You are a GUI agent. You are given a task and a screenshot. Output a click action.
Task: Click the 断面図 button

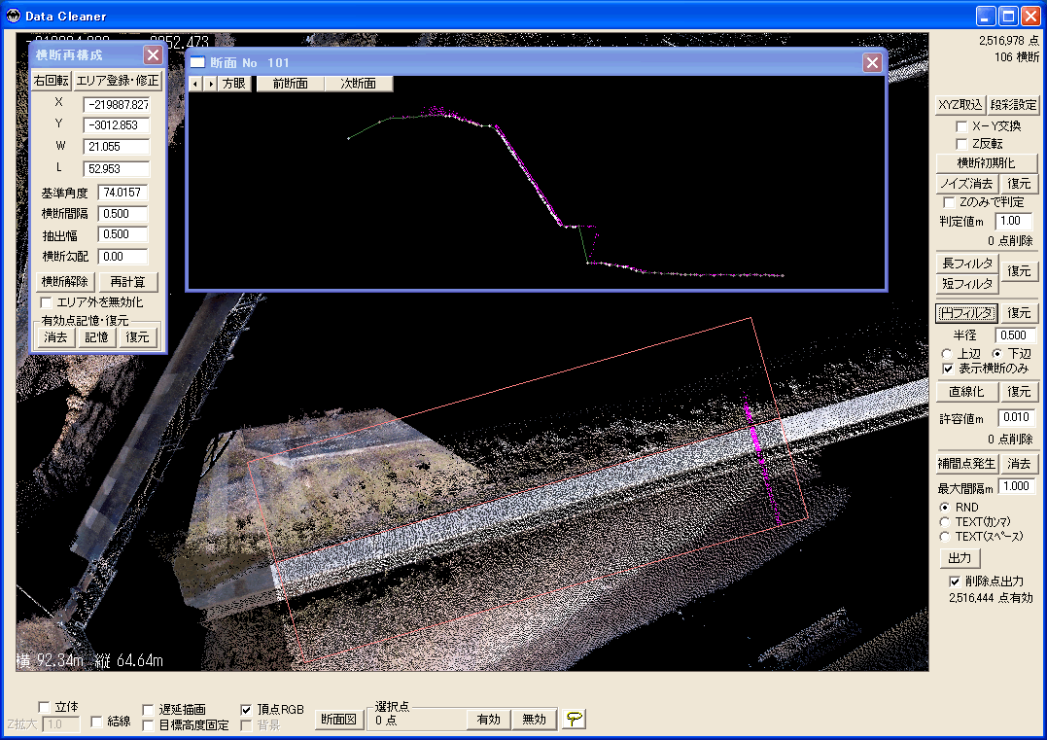point(338,720)
